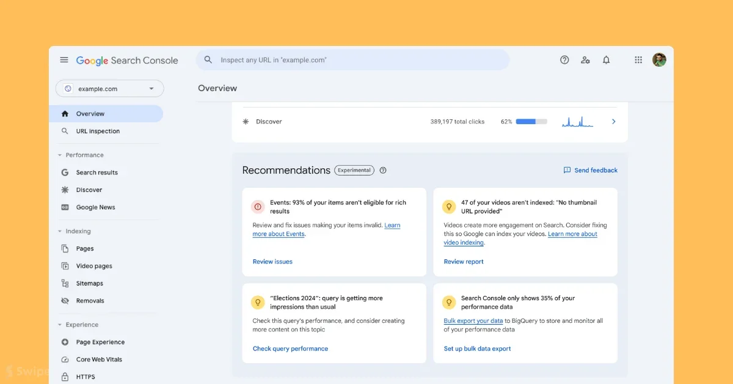This screenshot has width=733, height=384.
Task: Click the HTTPS lock icon
Action: 65,377
